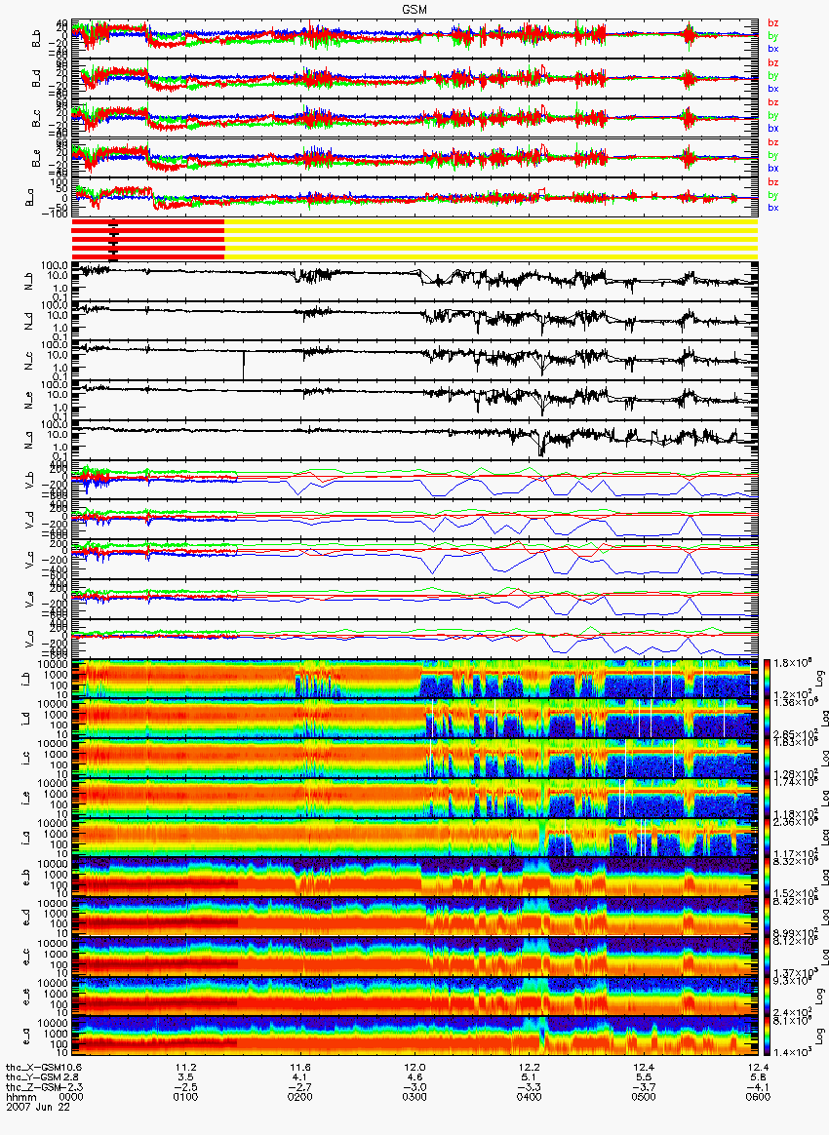Click the N_b density panel label
829x1135 pixels.
click(29, 281)
